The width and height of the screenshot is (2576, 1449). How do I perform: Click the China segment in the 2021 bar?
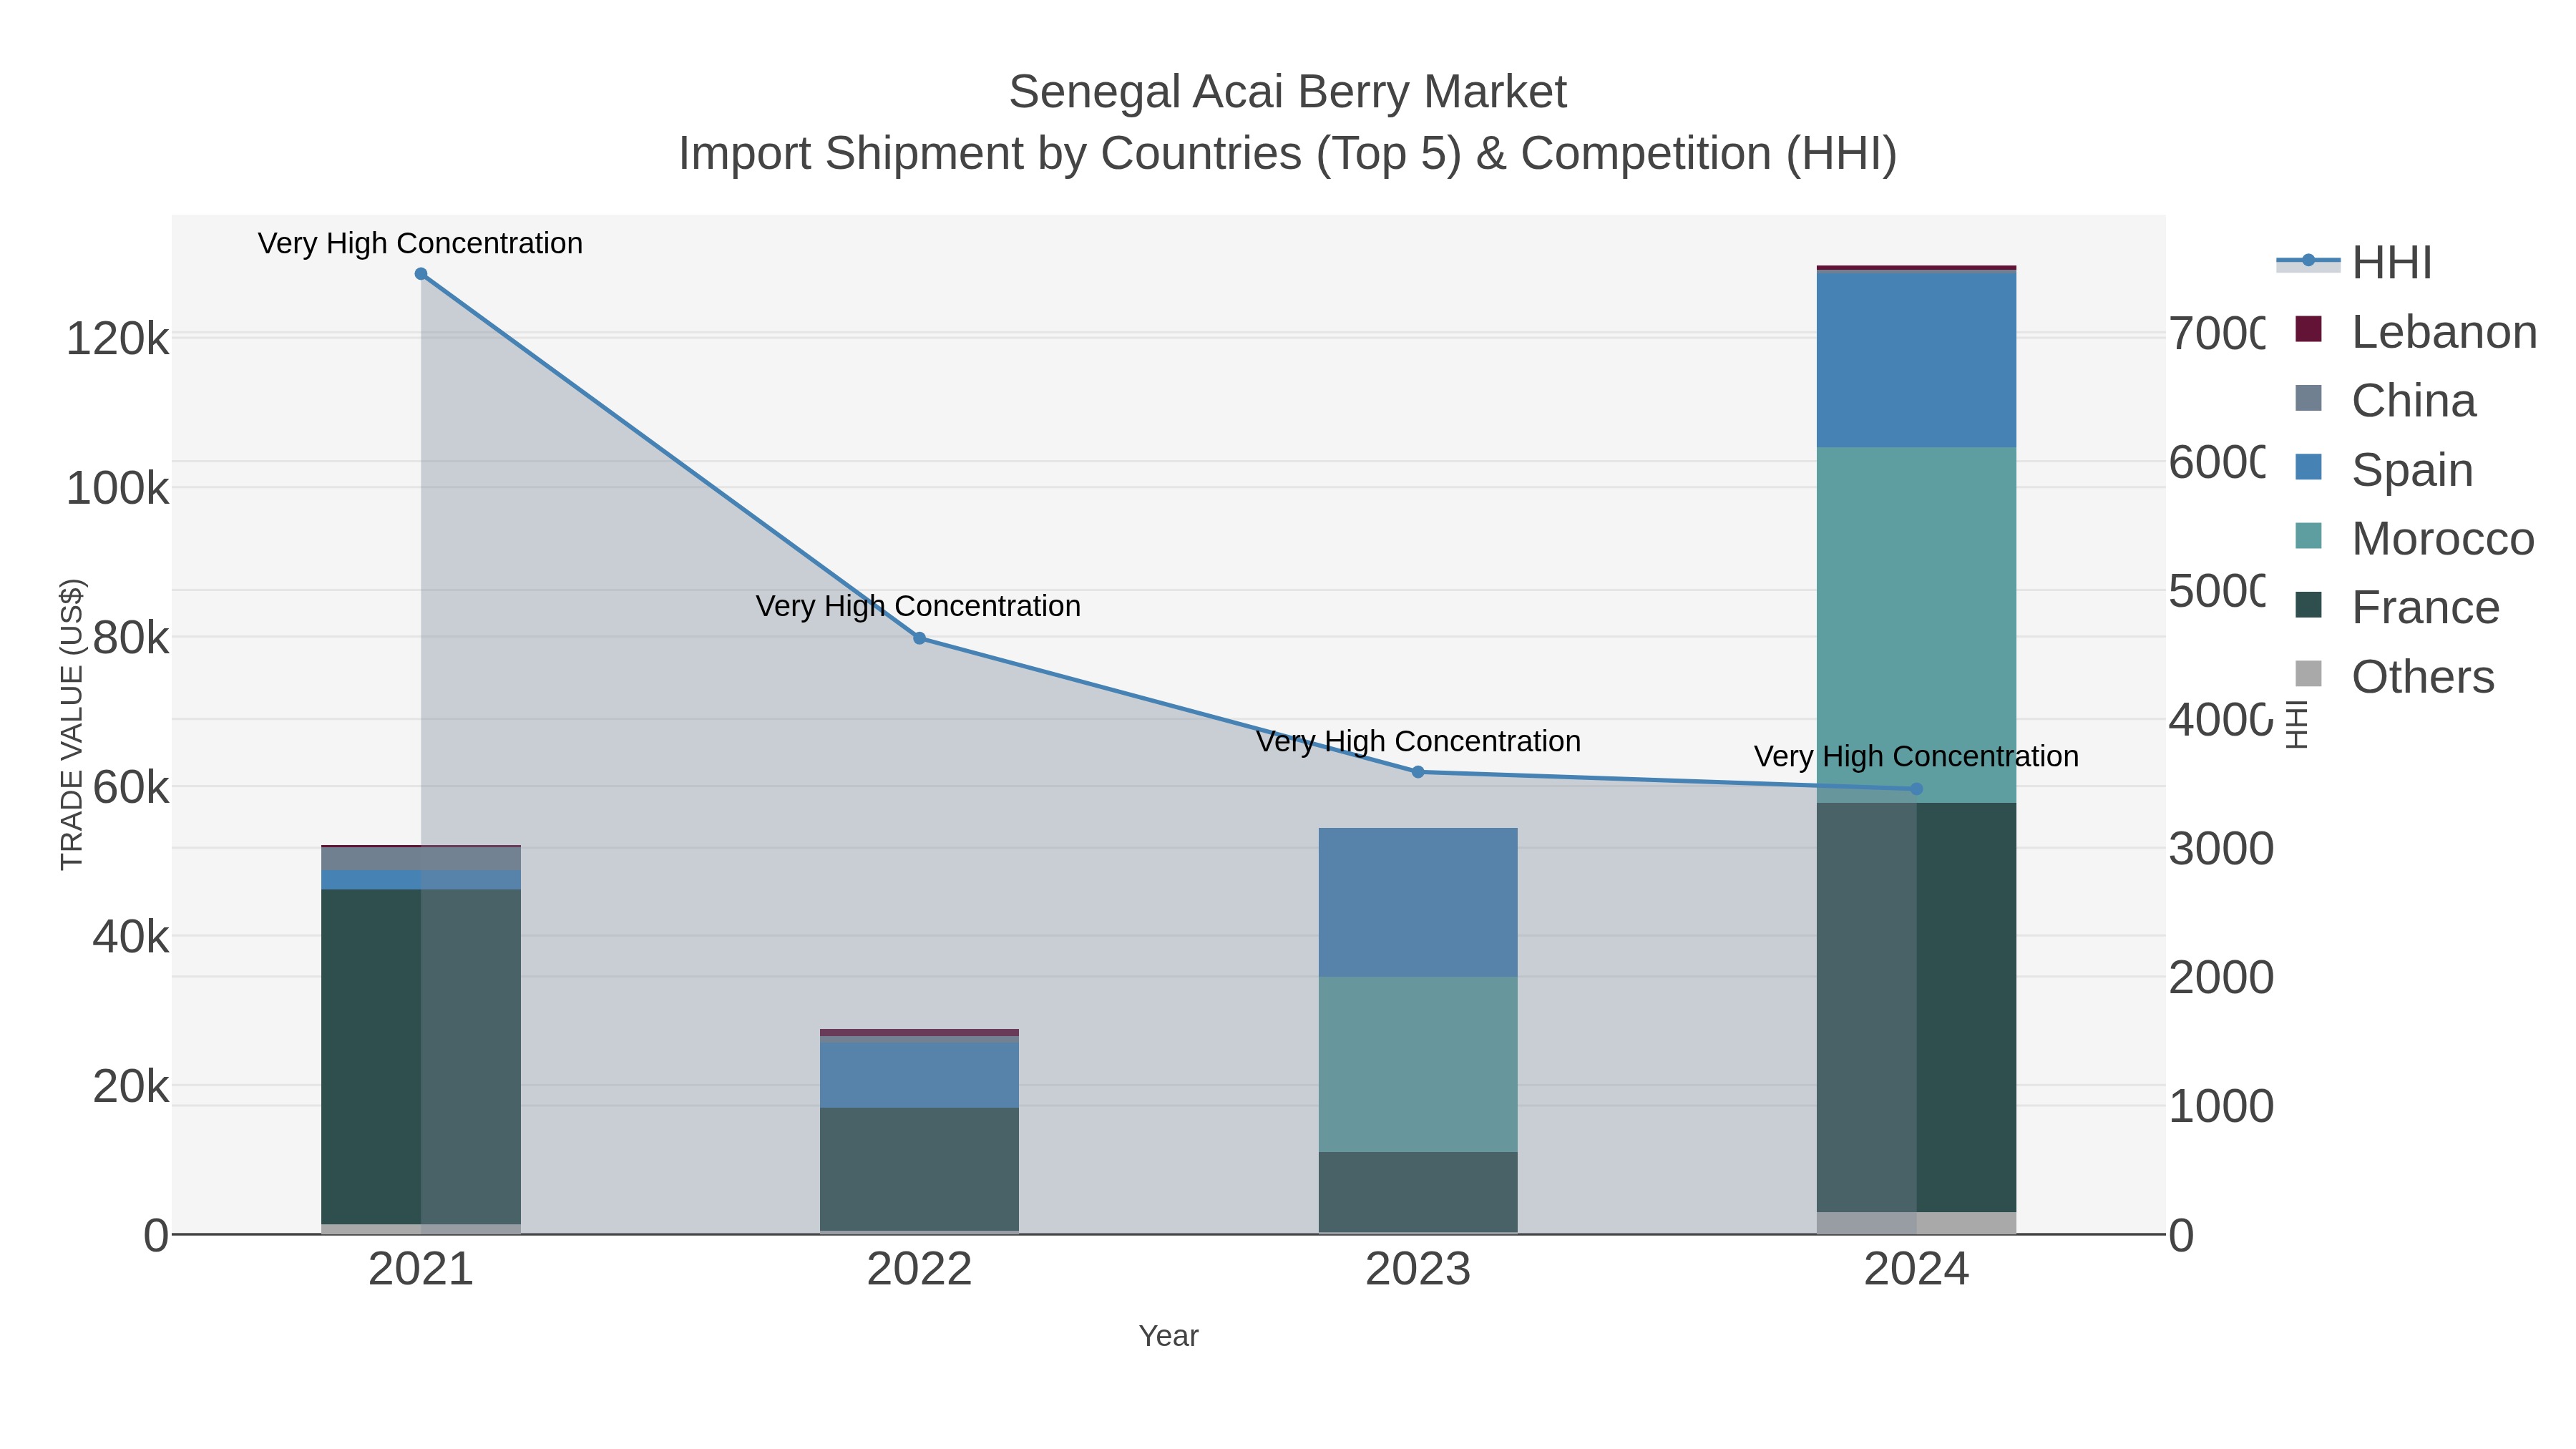421,858
